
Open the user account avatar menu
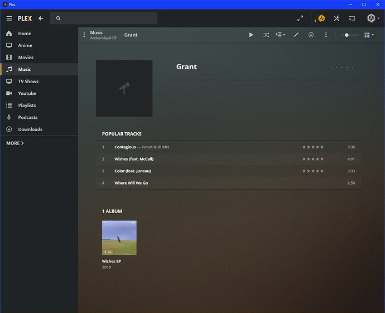tap(373, 18)
